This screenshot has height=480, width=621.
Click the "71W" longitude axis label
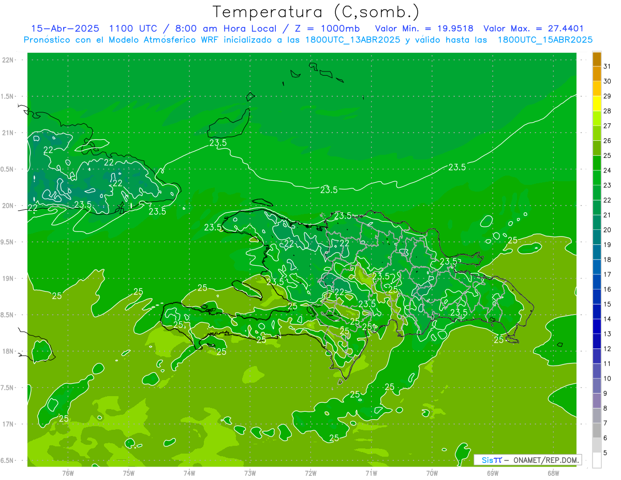coord(371,473)
